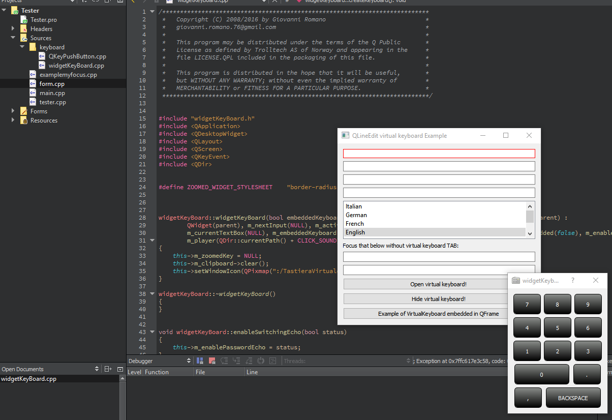612x420 pixels.
Task: Click the red Stop Debugger icon
Action: tap(212, 361)
